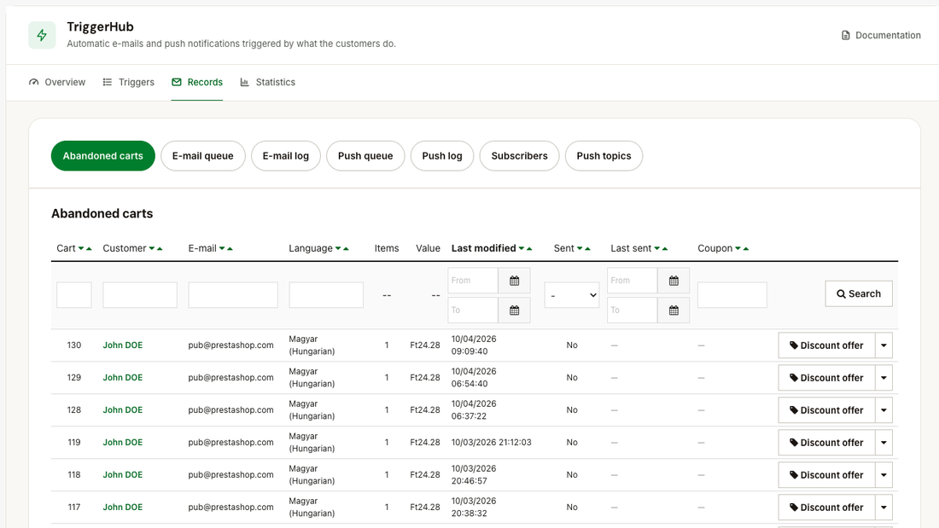This screenshot has width=939, height=528.
Task: Expand actions dropdown for cart 118
Action: 884,475
